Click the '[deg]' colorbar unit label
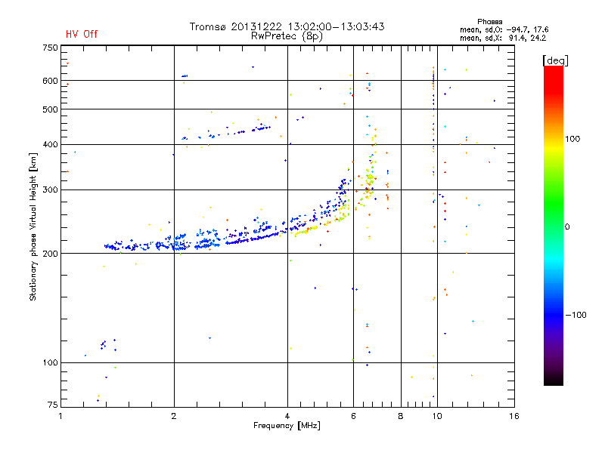This screenshot has height=453, width=605. pos(555,60)
